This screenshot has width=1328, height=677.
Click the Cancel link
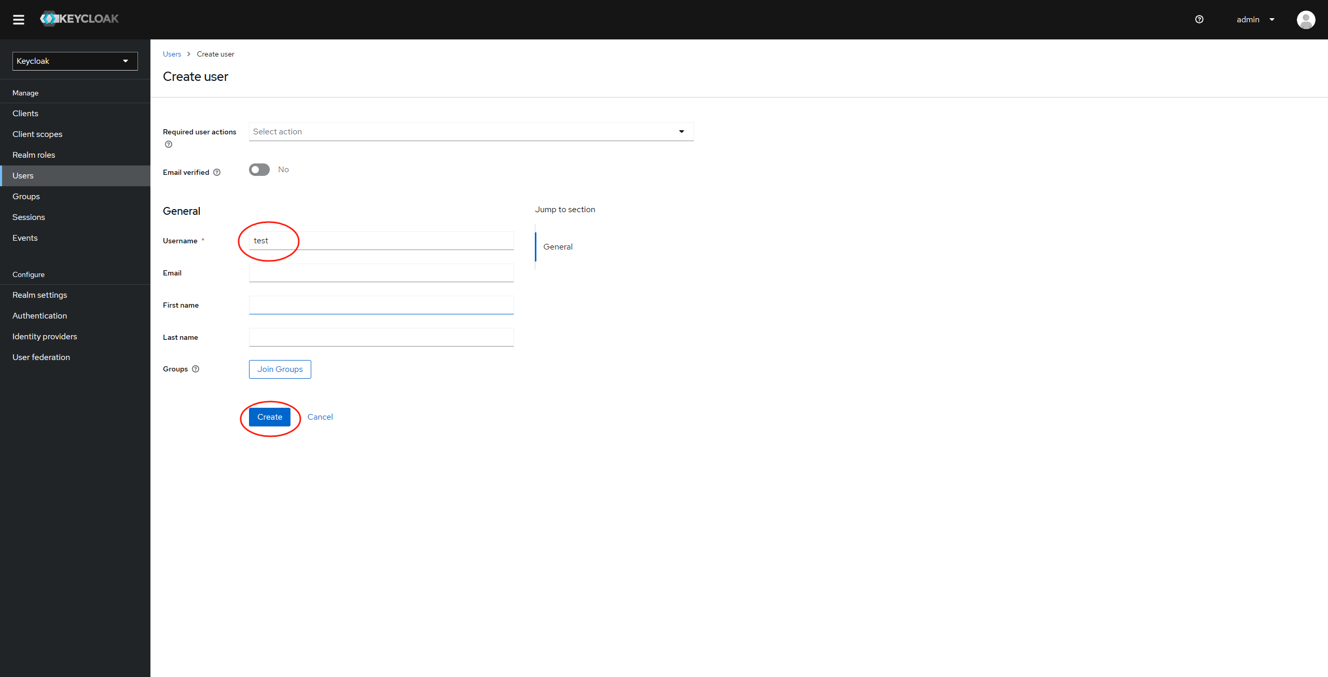click(x=320, y=416)
